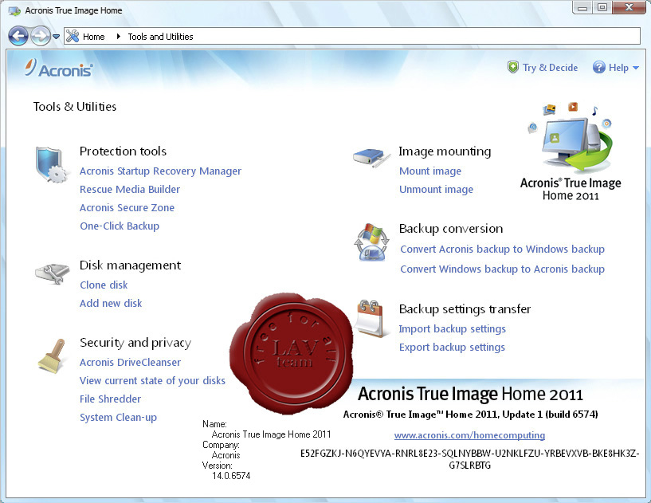The width and height of the screenshot is (651, 503).
Task: Click the Protection tools heading
Action: 123,151
